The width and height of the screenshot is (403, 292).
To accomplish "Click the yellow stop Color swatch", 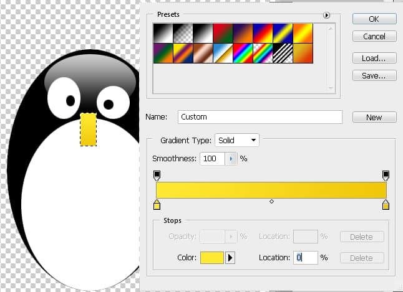I will coord(211,258).
